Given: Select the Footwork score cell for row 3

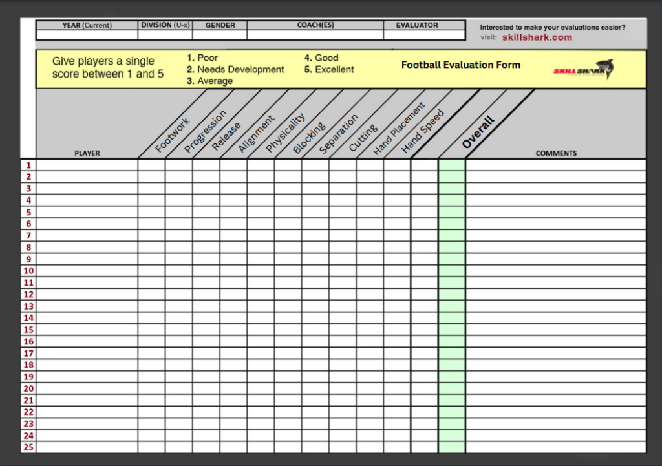Looking at the screenshot, I should 151,188.
